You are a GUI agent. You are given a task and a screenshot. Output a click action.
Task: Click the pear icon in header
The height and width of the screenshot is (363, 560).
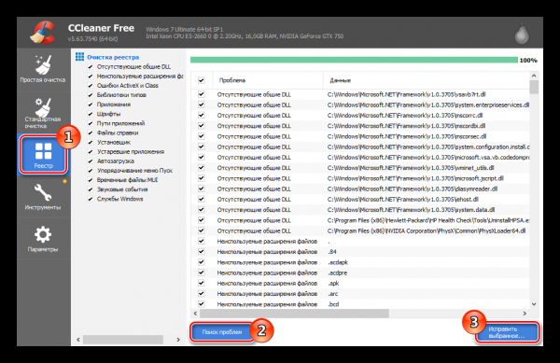[522, 33]
